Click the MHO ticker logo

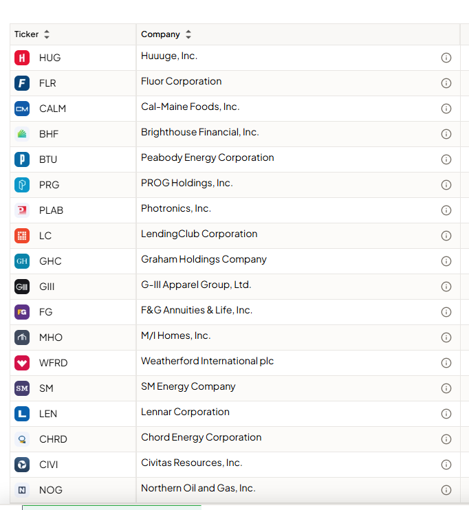[x=22, y=337]
